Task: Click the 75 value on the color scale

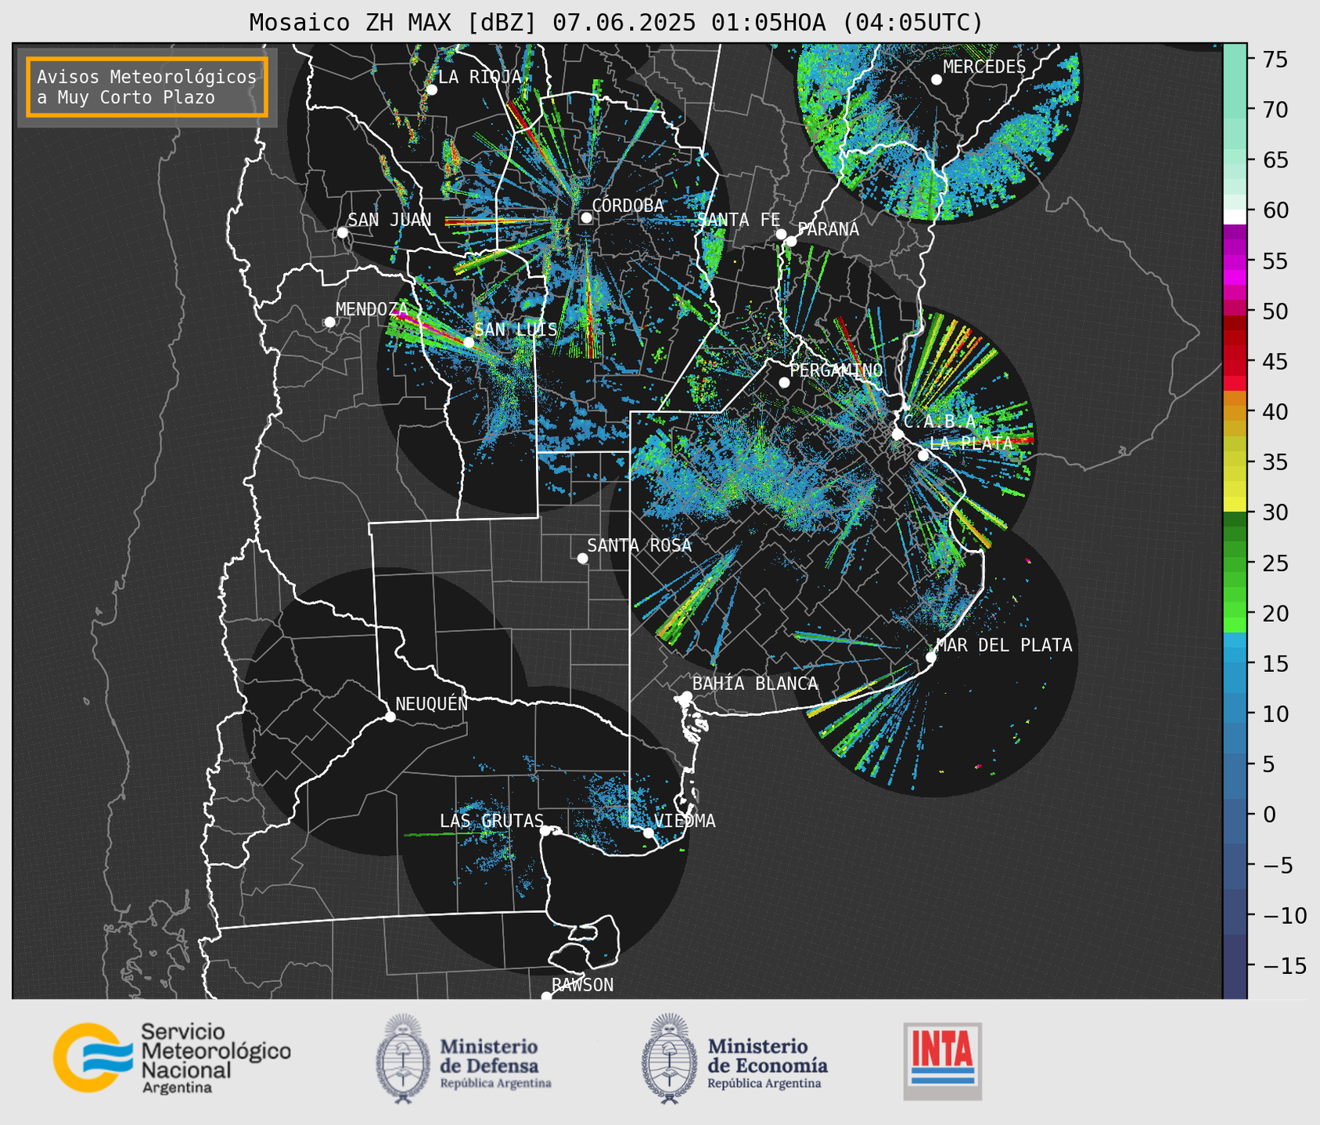Action: click(1275, 59)
